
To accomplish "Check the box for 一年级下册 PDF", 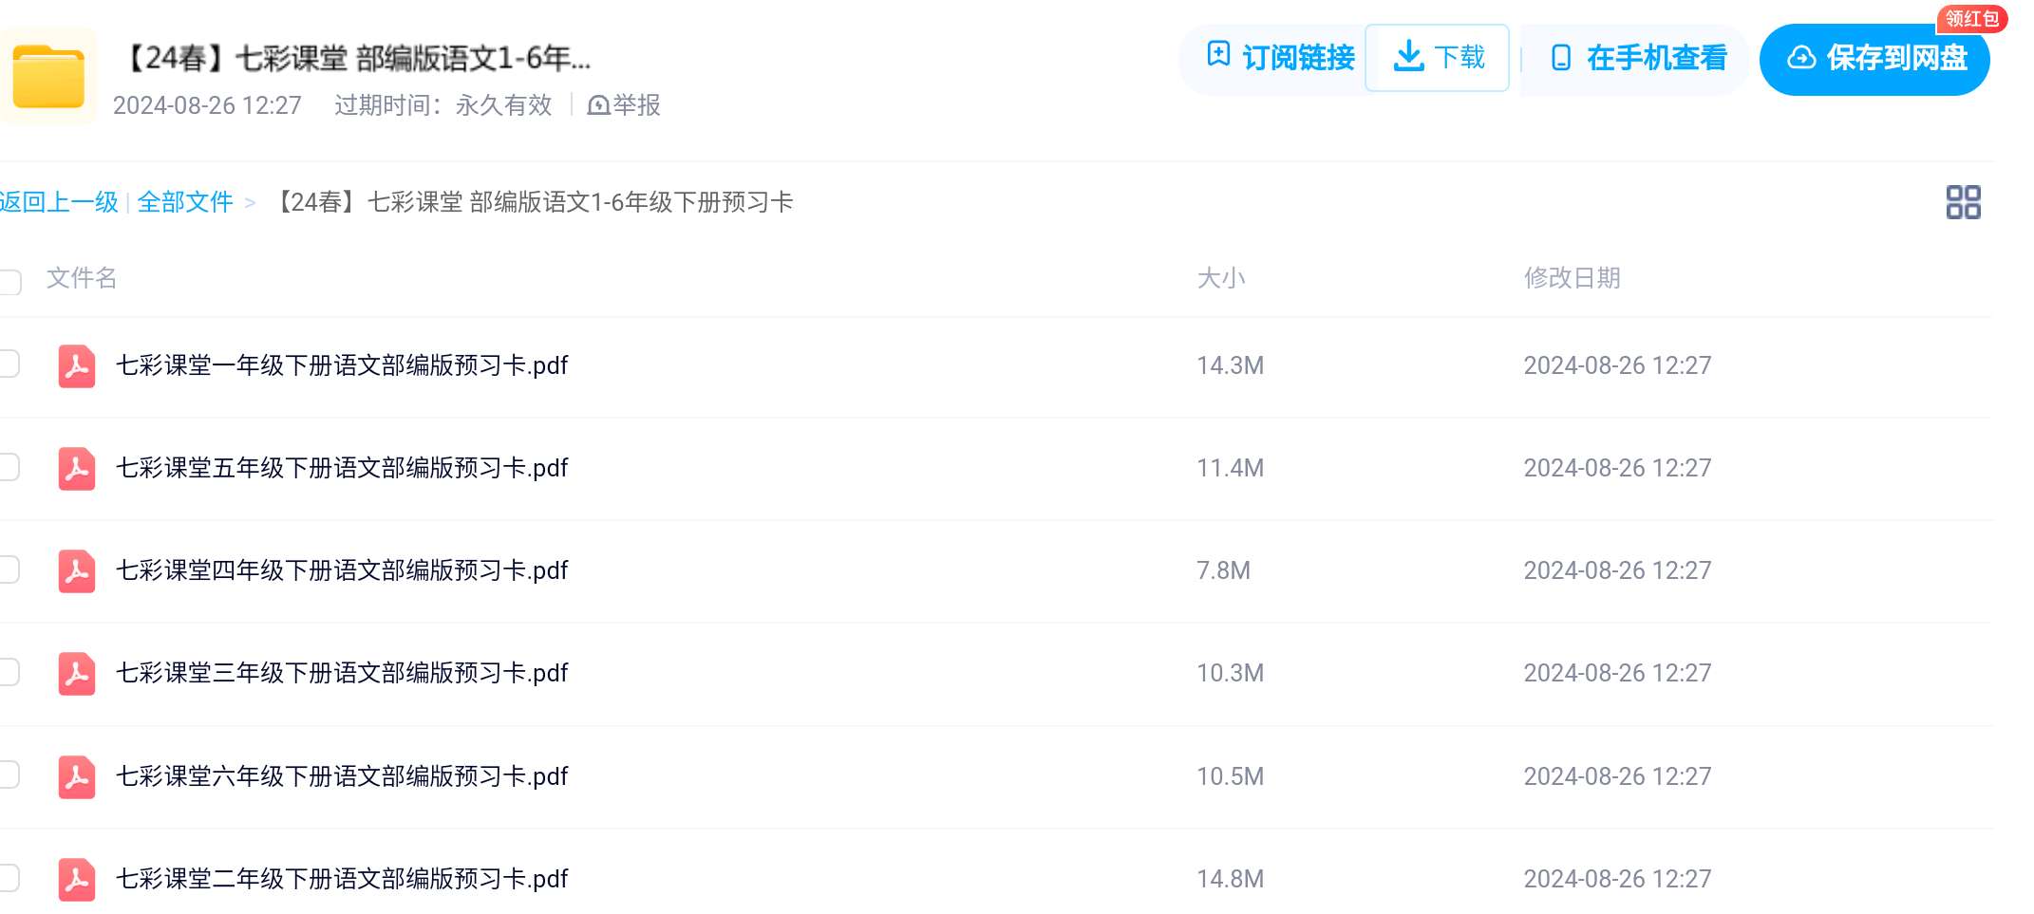I will coord(9,364).
